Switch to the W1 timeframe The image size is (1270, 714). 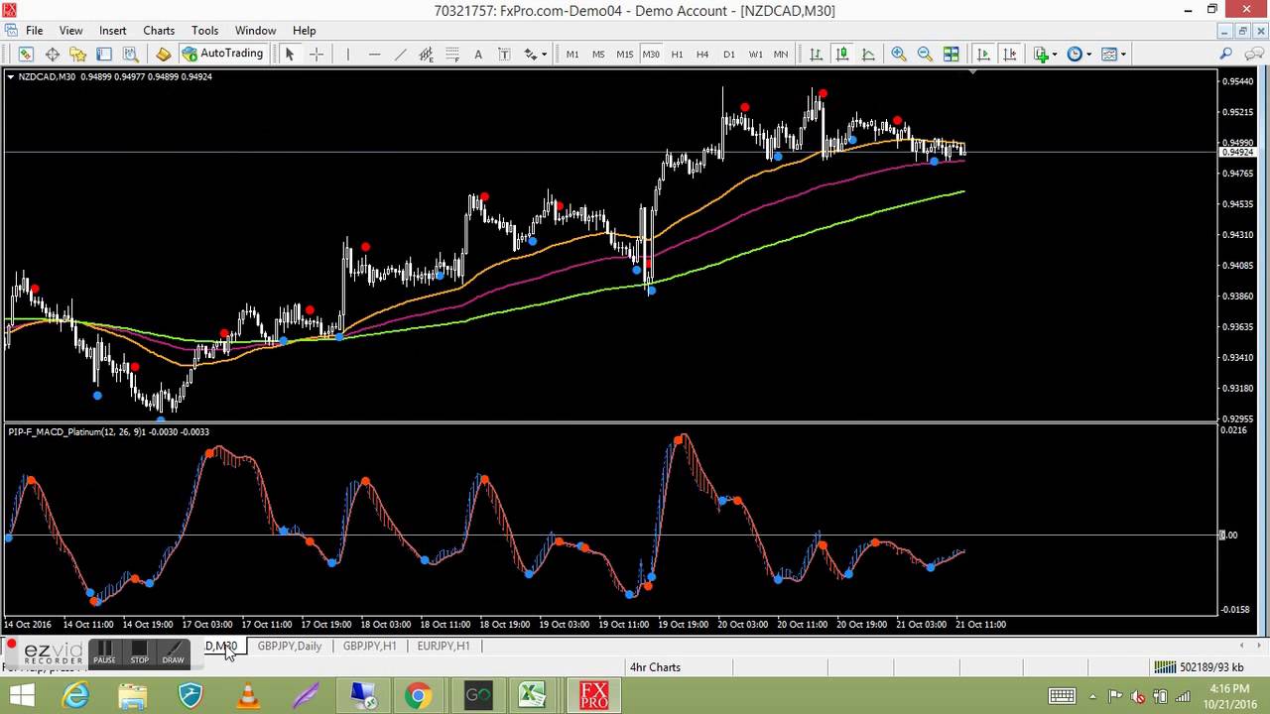(755, 54)
